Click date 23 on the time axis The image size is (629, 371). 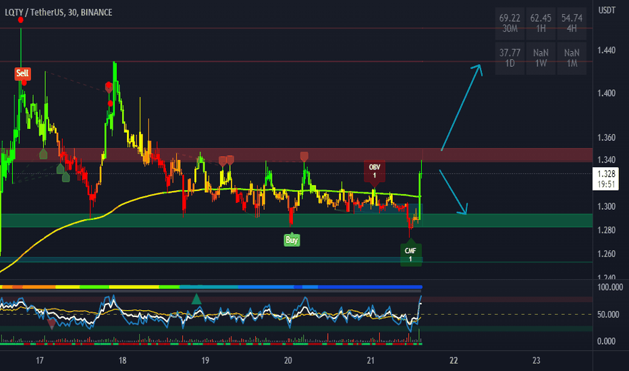pos(537,360)
